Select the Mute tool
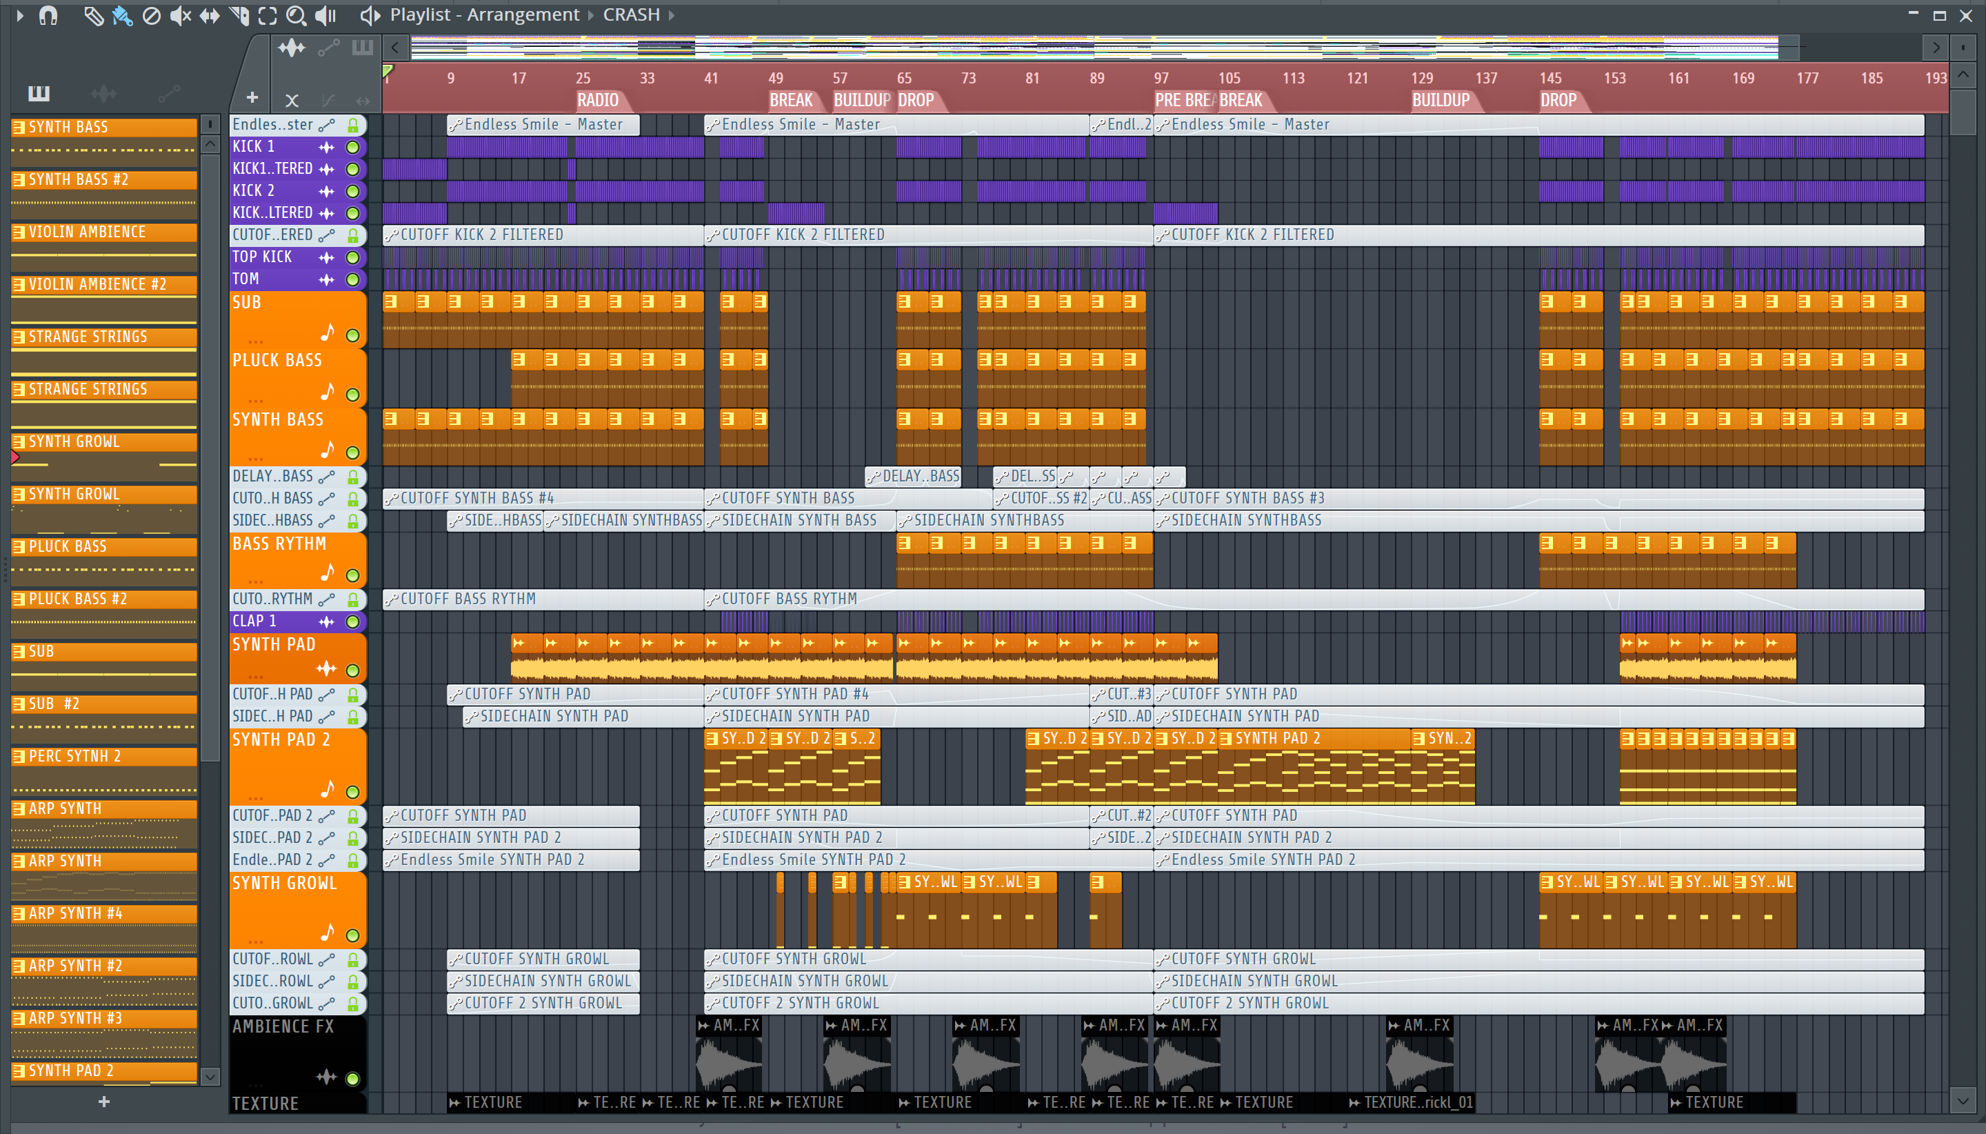1986x1134 pixels. tap(180, 16)
